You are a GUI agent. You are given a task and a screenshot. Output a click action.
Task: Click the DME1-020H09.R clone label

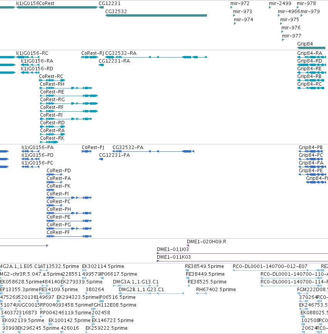coord(207,242)
